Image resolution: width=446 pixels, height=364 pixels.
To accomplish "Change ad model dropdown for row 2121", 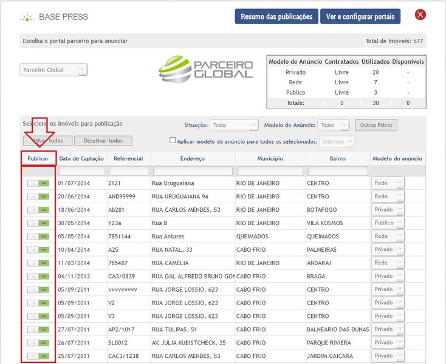I will pos(388,183).
